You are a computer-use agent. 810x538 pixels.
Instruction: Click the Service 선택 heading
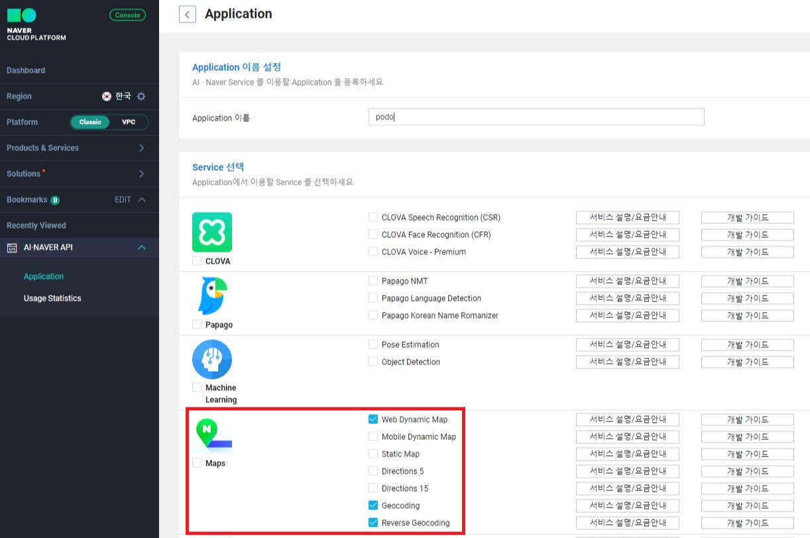click(x=218, y=167)
